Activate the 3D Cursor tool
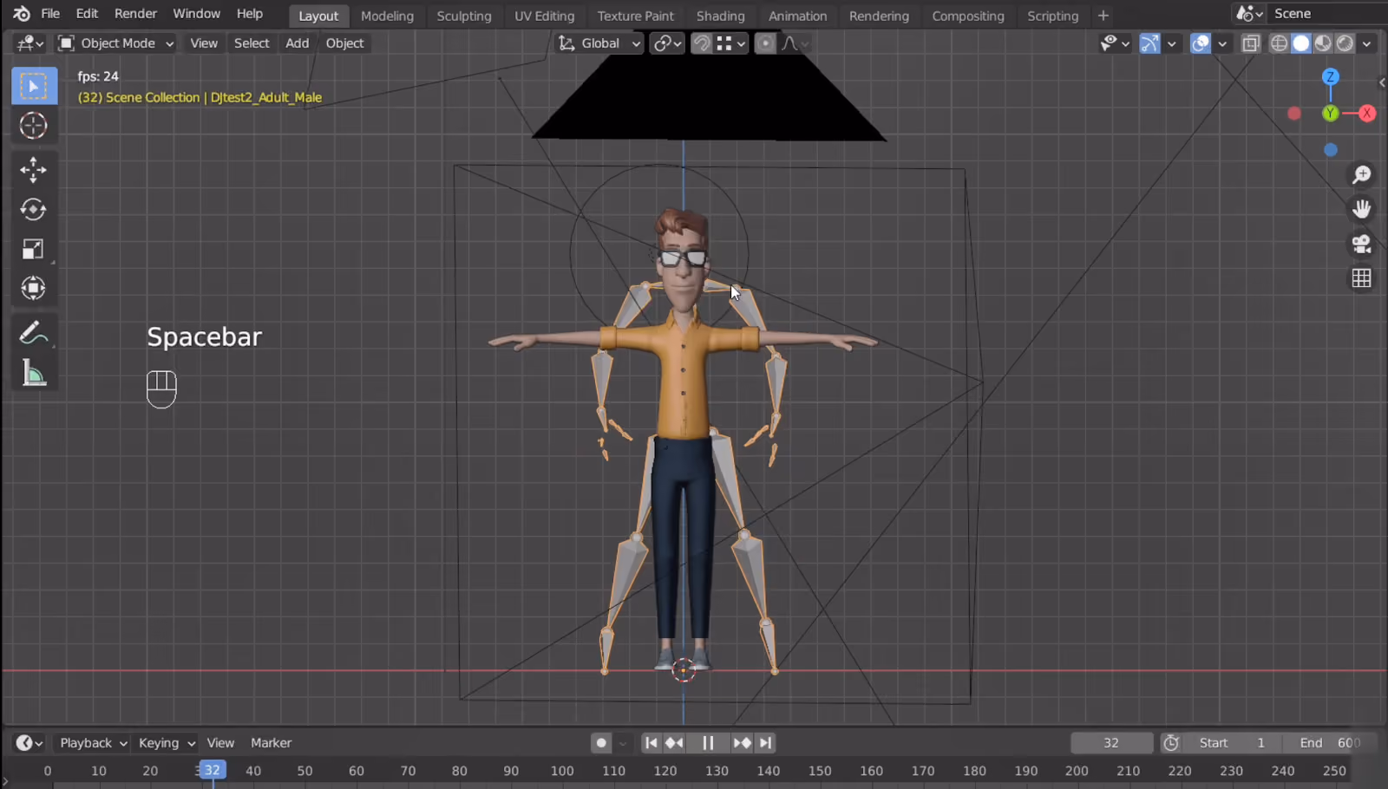 [x=34, y=126]
